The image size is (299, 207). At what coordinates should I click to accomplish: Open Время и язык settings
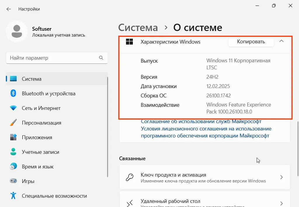pyautogui.click(x=57, y=167)
